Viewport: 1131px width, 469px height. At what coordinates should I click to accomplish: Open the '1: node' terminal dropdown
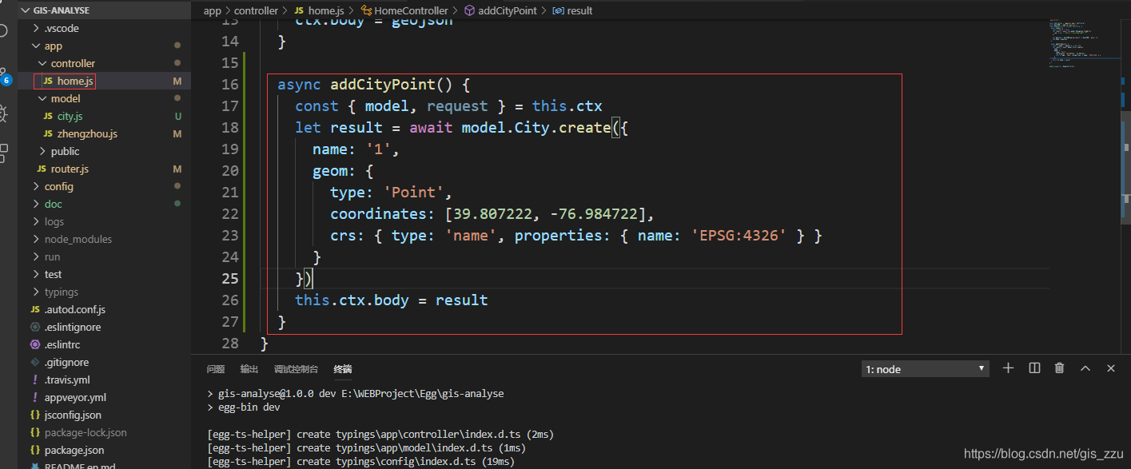coord(923,368)
